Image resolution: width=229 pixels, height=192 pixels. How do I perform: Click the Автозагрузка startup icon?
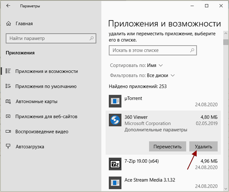(8, 146)
